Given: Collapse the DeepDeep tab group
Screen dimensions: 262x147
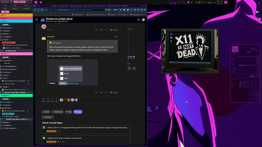Looking at the screenshot, I should (8, 114).
